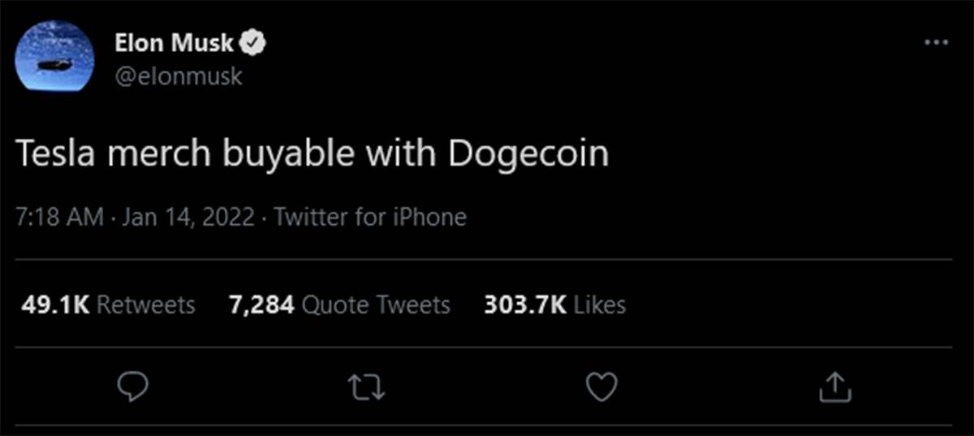Click the reply speech bubble icon
This screenshot has height=436, width=974.
click(x=133, y=387)
